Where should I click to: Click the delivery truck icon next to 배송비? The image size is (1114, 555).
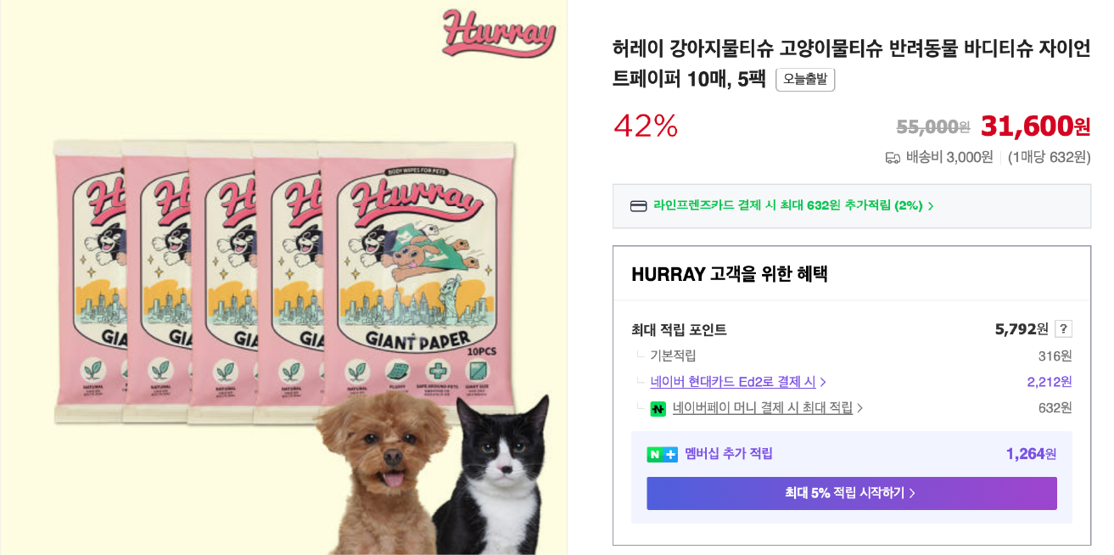click(893, 157)
